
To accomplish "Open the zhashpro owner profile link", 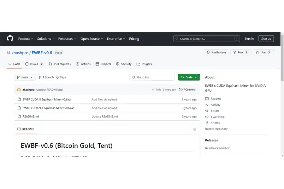I will click(20, 53).
